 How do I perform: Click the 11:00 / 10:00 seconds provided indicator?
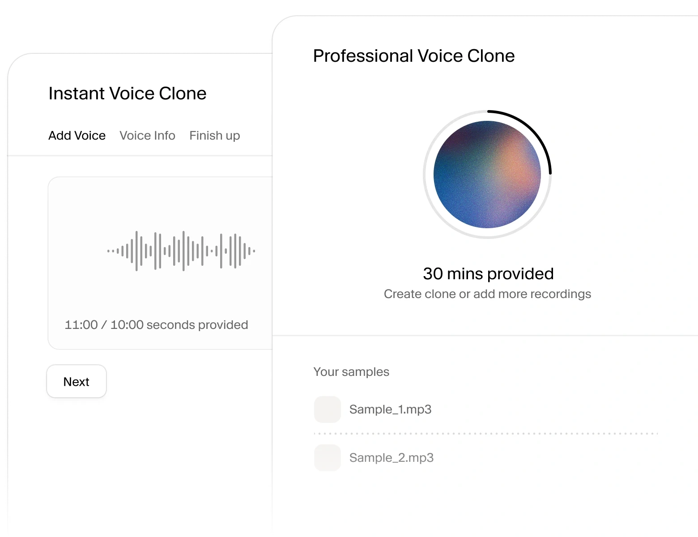(156, 325)
